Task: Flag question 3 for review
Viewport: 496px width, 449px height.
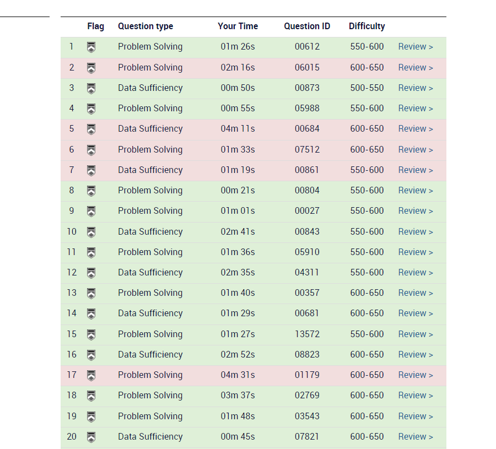Action: point(91,88)
